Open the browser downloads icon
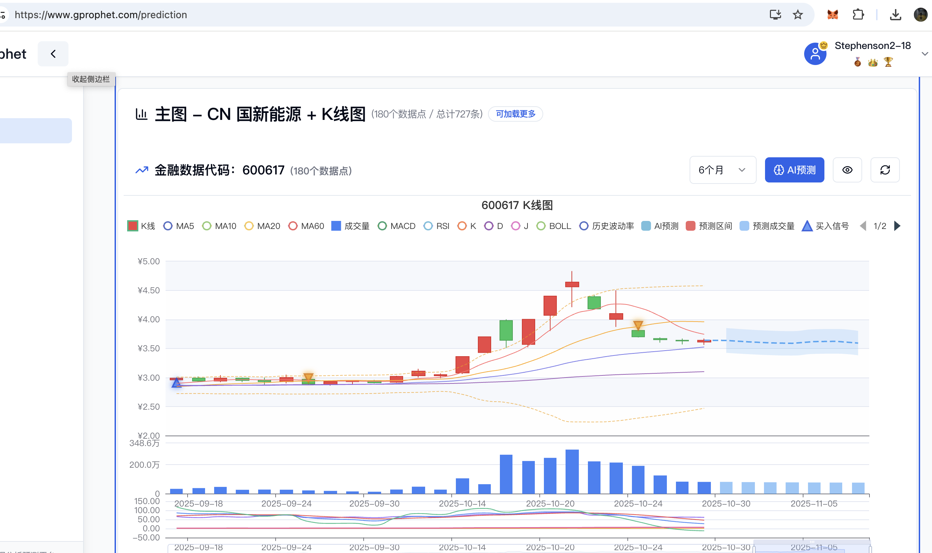This screenshot has height=553, width=932. [895, 15]
